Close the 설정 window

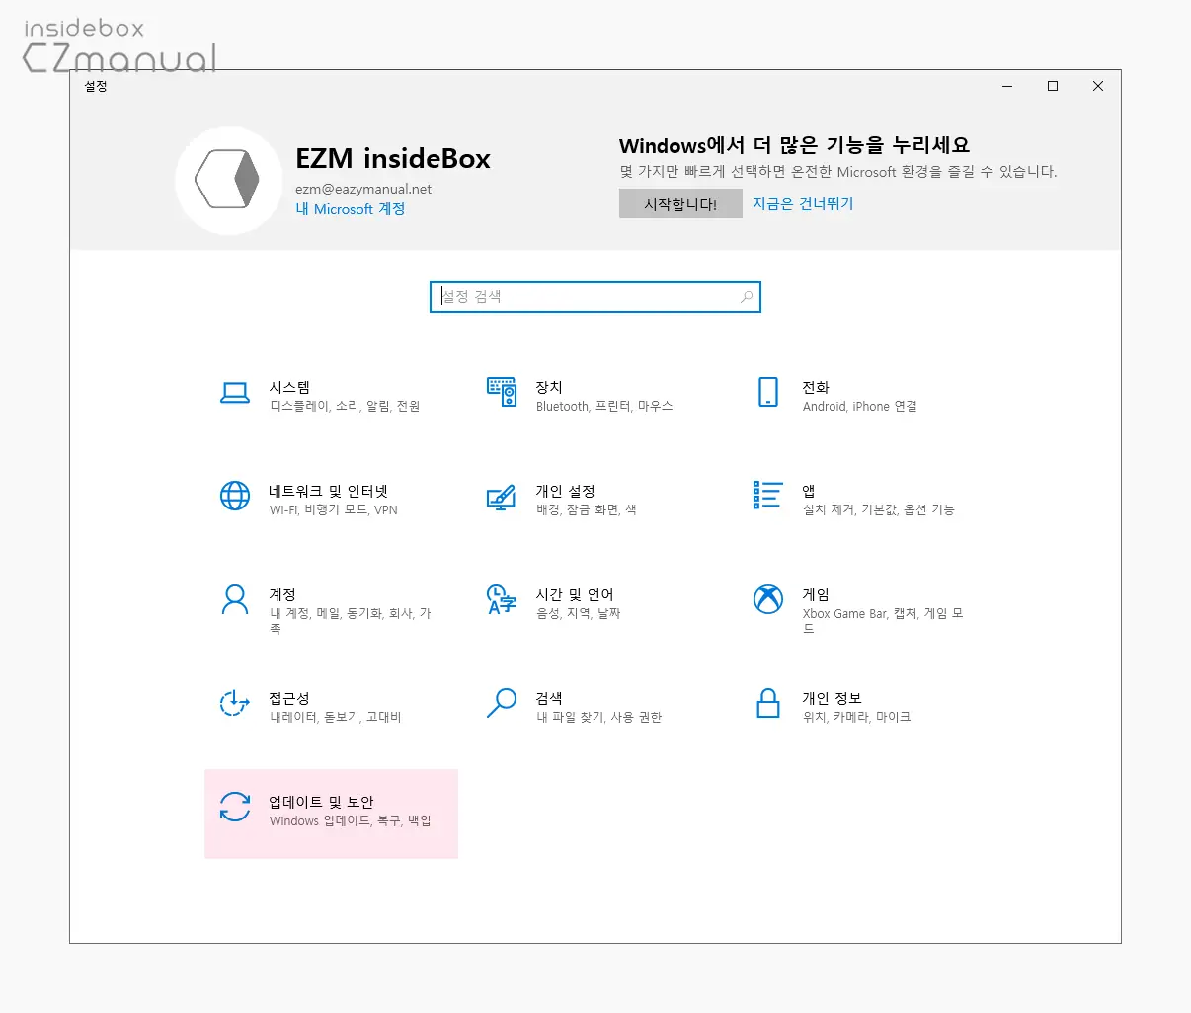point(1098,87)
